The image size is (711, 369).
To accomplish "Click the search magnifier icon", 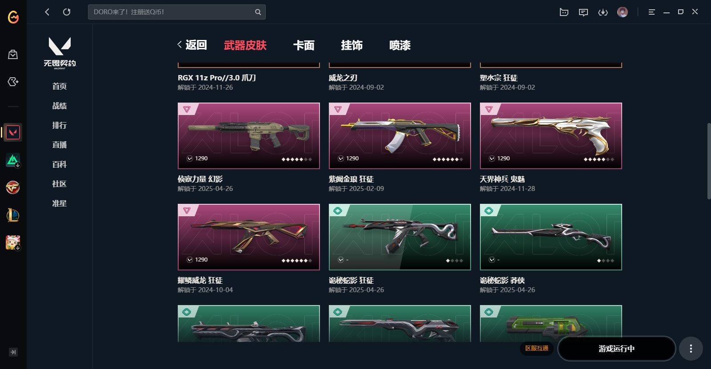I will click(258, 12).
